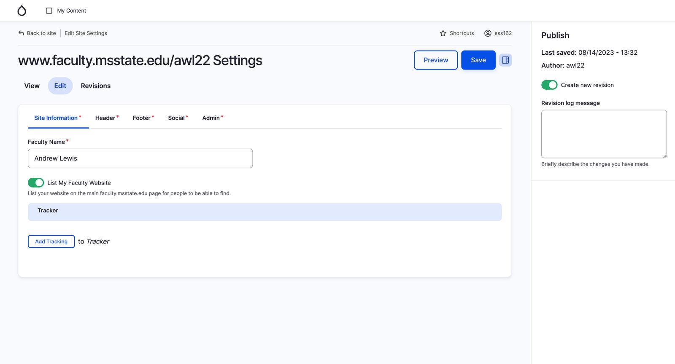The width and height of the screenshot is (675, 364).
Task: Click the Edit Site Settings breadcrumb link
Action: click(x=86, y=33)
